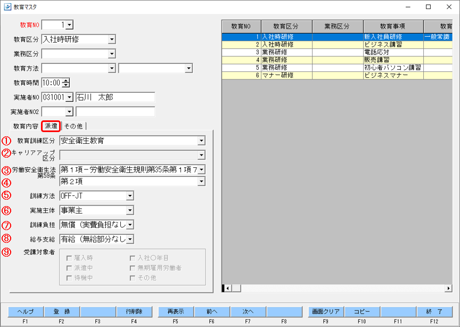Click the ヘルプ F1 button

click(26, 312)
